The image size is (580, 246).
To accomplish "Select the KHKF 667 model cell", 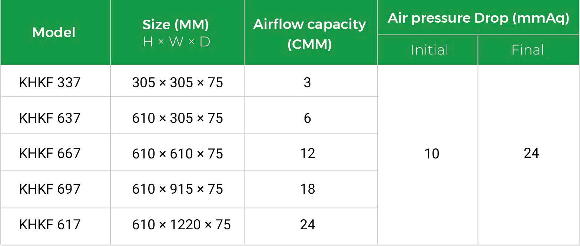I will pos(50,153).
